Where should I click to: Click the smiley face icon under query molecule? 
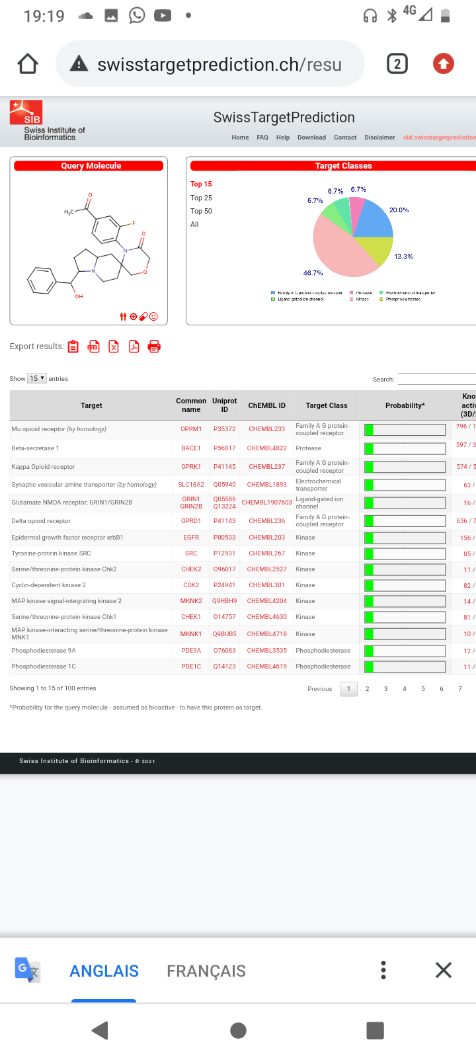pos(153,317)
